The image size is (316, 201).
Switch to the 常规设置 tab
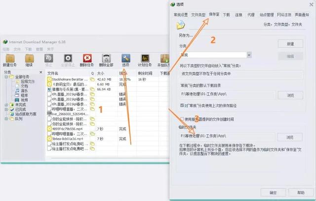pyautogui.click(x=181, y=15)
